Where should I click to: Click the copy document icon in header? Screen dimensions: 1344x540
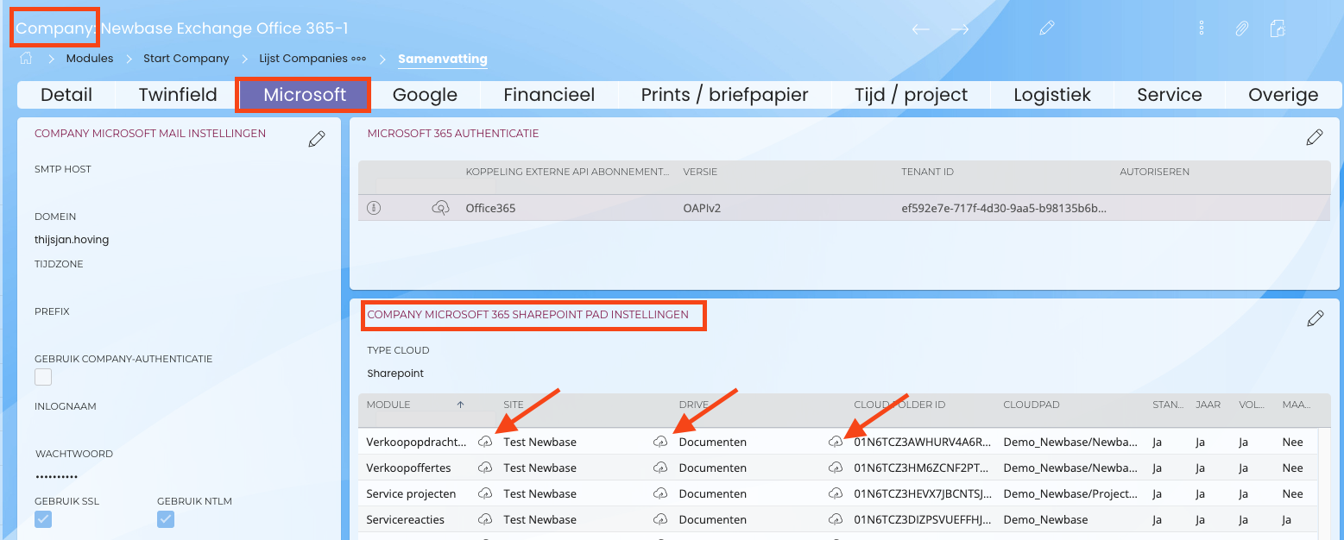pyautogui.click(x=1278, y=28)
